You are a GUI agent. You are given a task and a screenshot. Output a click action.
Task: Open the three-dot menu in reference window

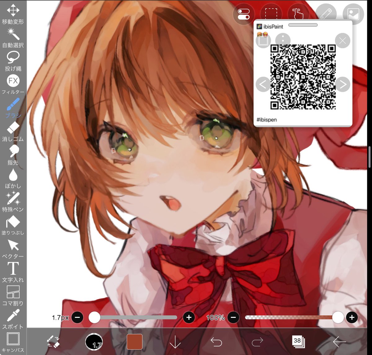283,41
